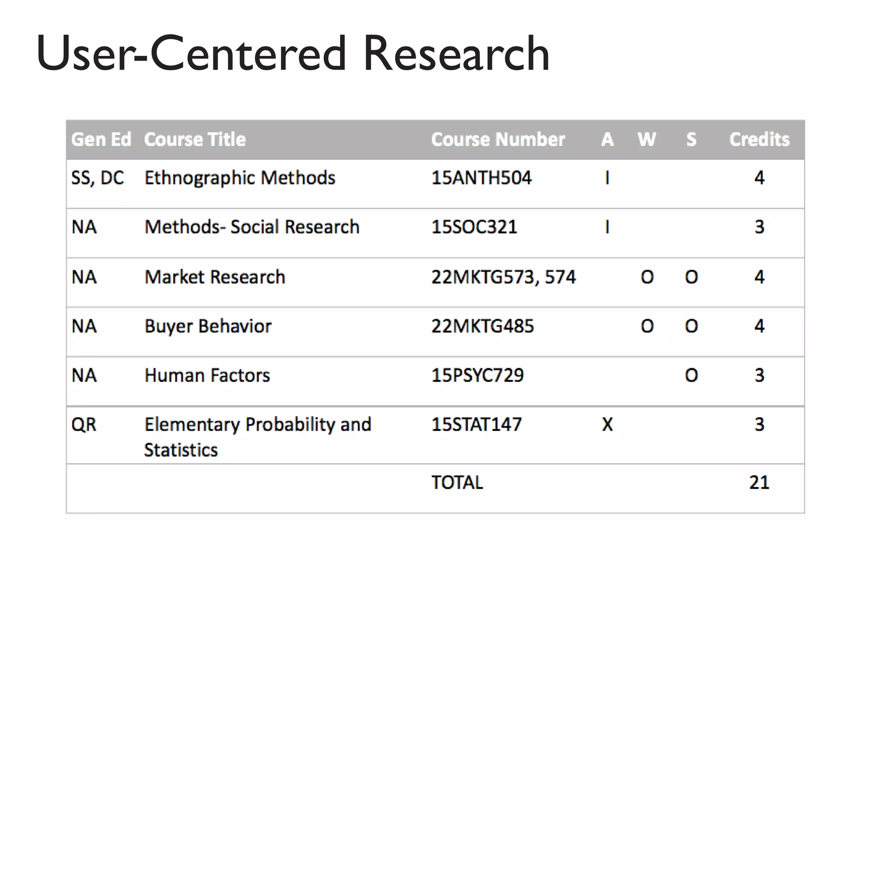Select 'Elementary Probability and Statistics' title

coord(258,437)
